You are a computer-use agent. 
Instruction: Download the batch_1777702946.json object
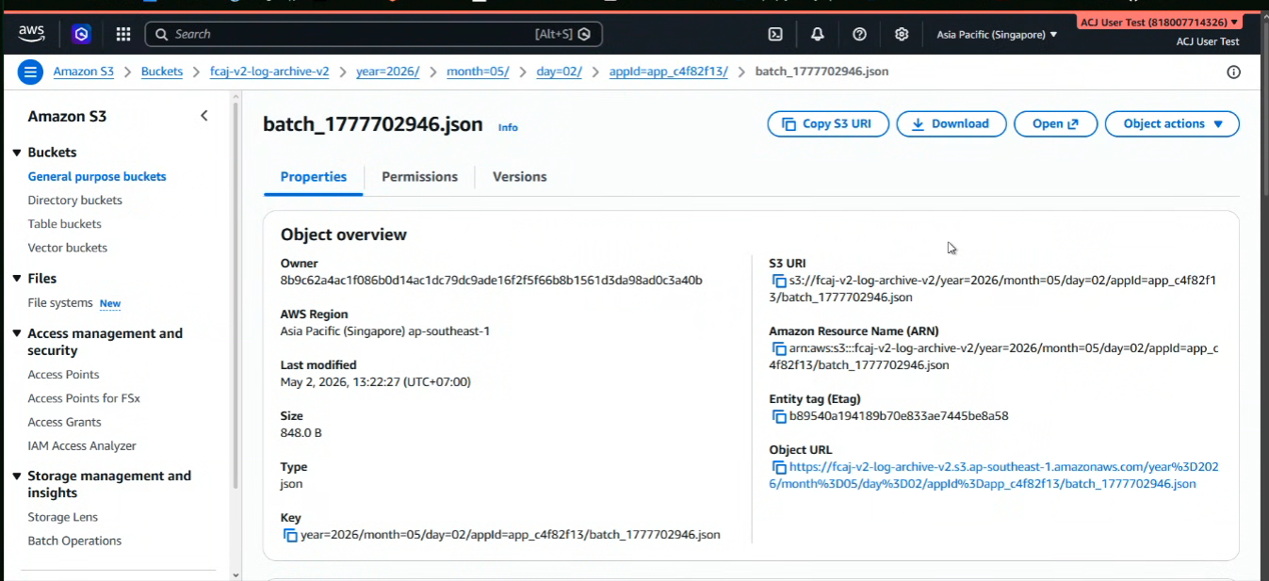951,124
